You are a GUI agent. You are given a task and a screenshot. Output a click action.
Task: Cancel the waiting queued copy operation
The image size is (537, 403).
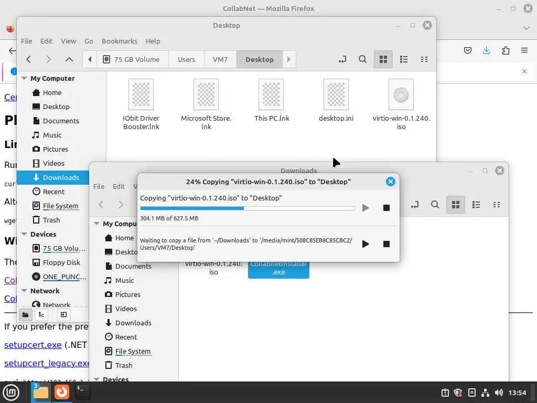[386, 244]
